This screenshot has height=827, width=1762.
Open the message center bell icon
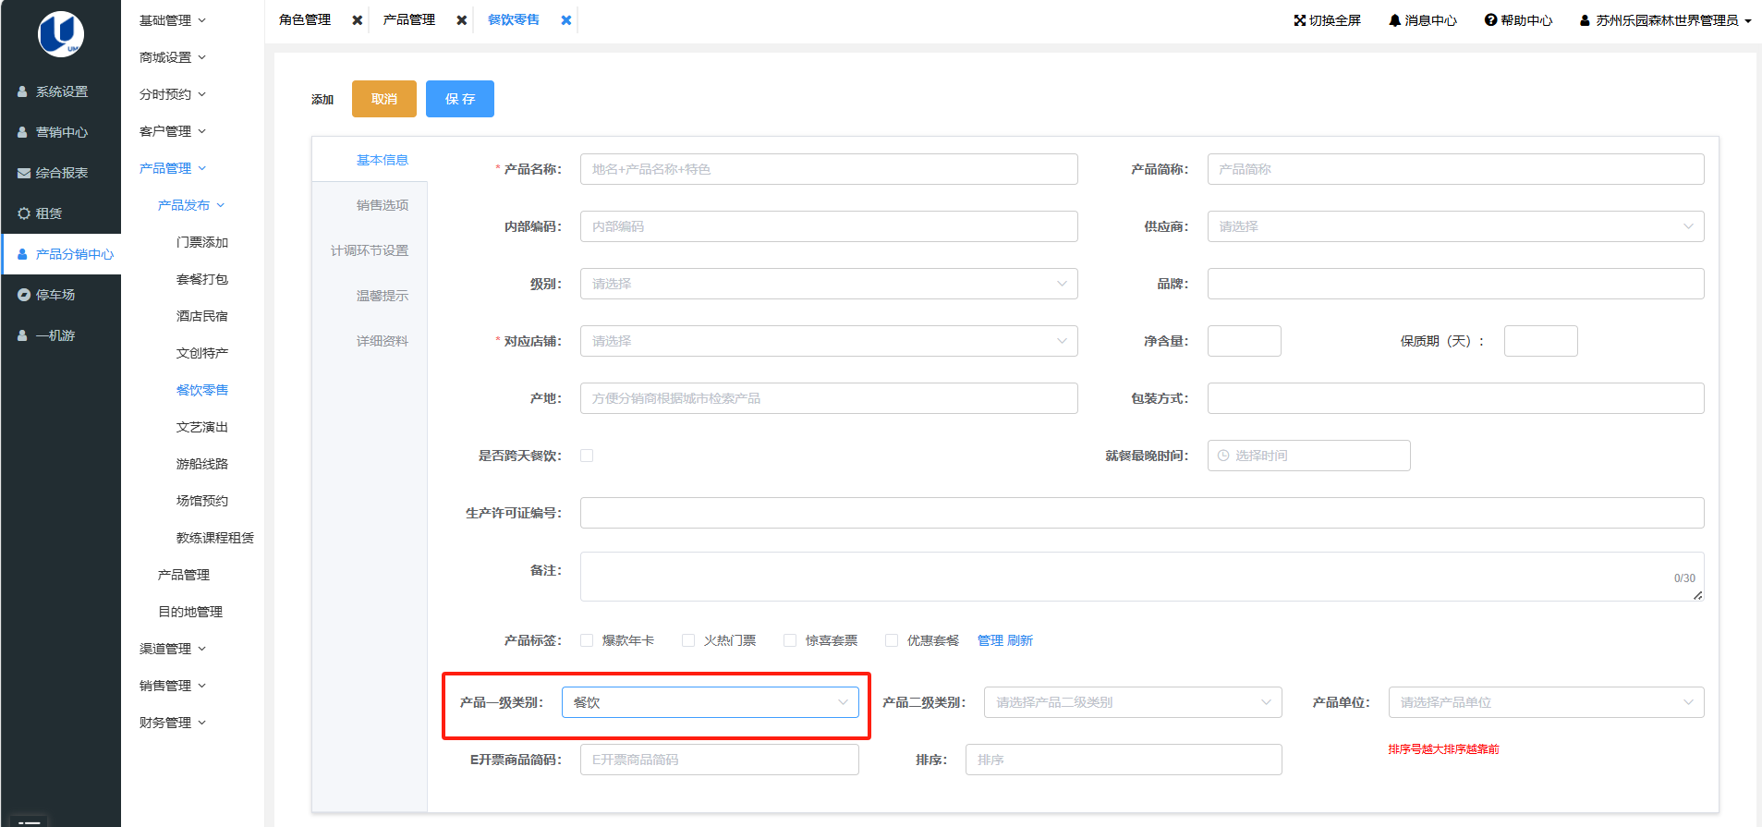click(x=1394, y=20)
